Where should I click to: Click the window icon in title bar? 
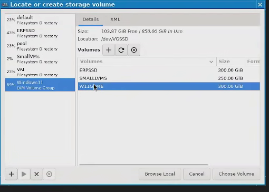coord(5,5)
